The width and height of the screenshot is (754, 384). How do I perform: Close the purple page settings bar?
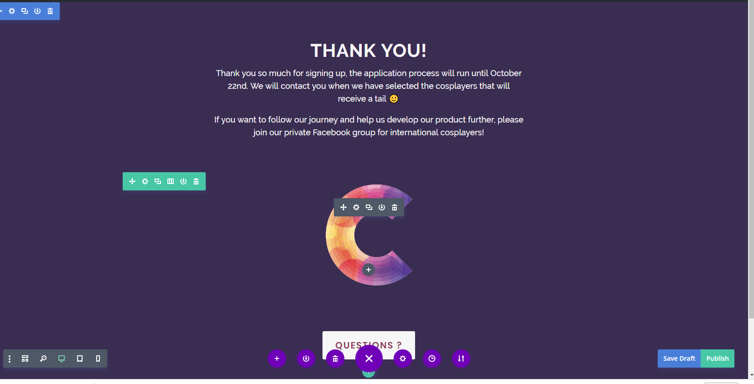click(369, 358)
